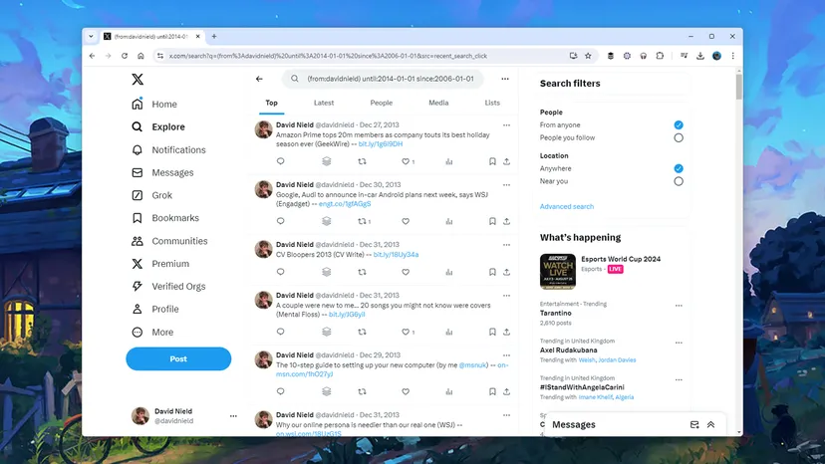Click the browser reload button
Viewport: 825px width, 464px height.
pyautogui.click(x=125, y=56)
